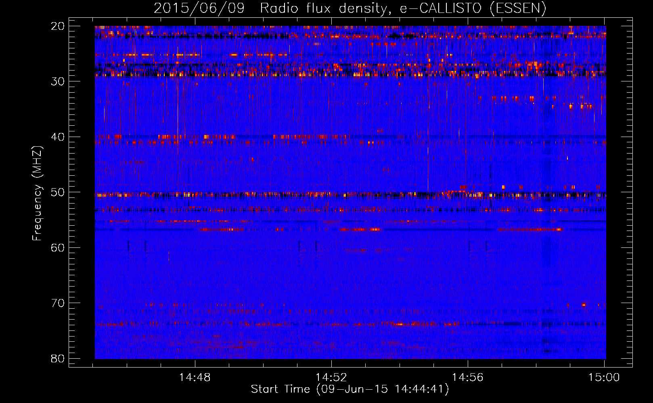653x403 pixels.
Task: Click the 30 MHz frequency tick label
Action: coord(58,81)
